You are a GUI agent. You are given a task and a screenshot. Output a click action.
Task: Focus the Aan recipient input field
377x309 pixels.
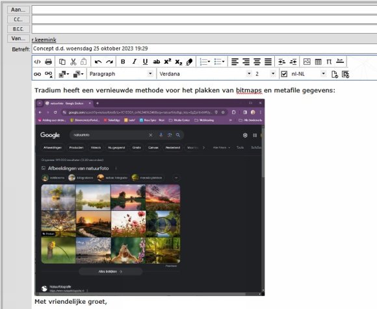coord(204,10)
